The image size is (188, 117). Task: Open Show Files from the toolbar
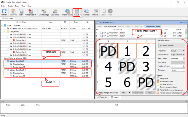[13, 12]
